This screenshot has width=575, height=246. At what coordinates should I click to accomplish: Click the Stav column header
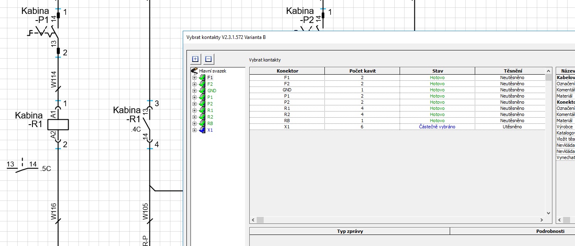(x=437, y=71)
